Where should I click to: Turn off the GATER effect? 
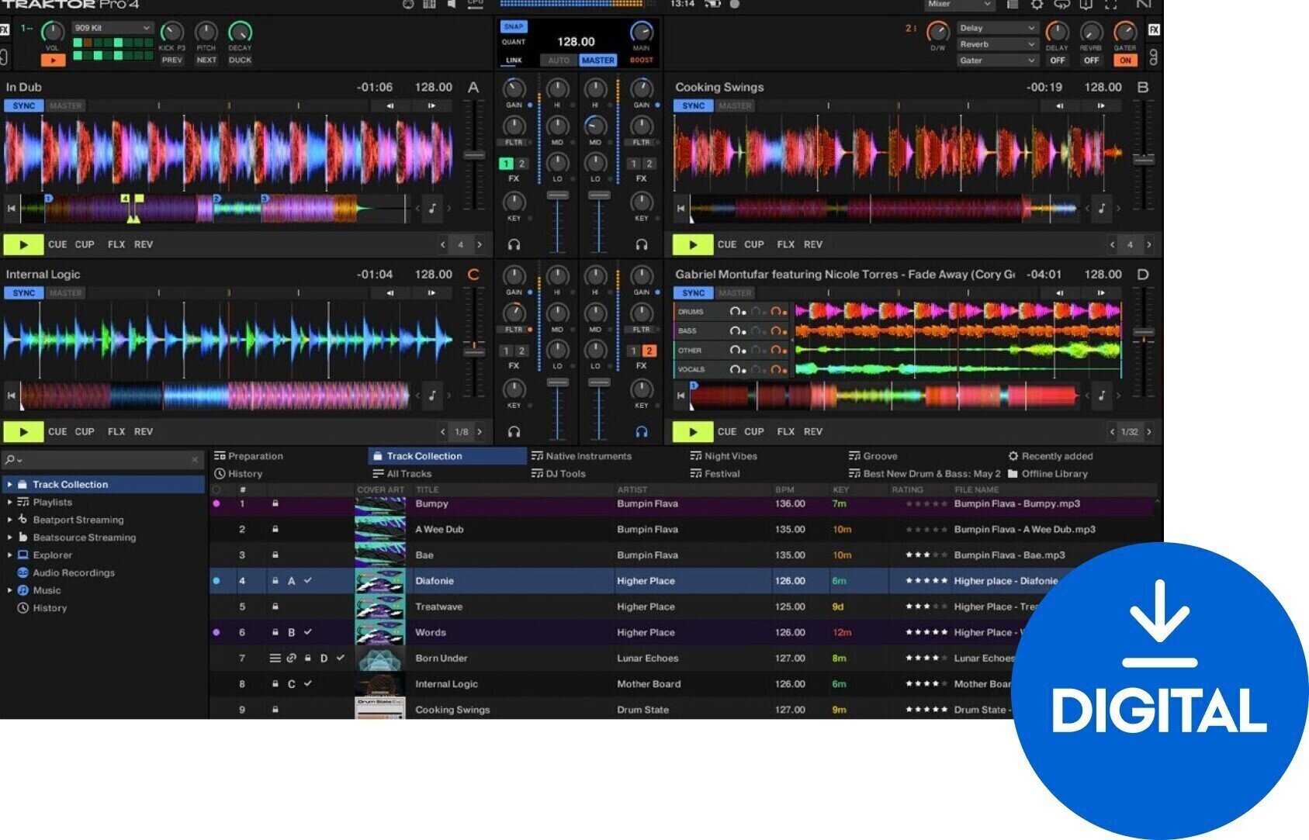click(1125, 60)
